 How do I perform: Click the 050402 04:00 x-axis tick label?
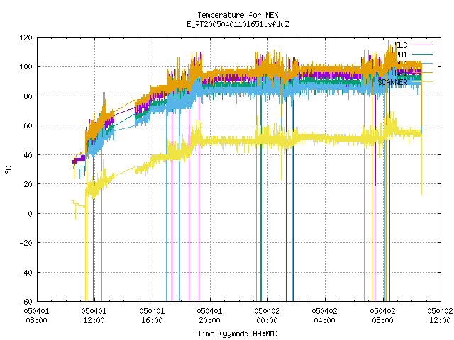(325, 316)
